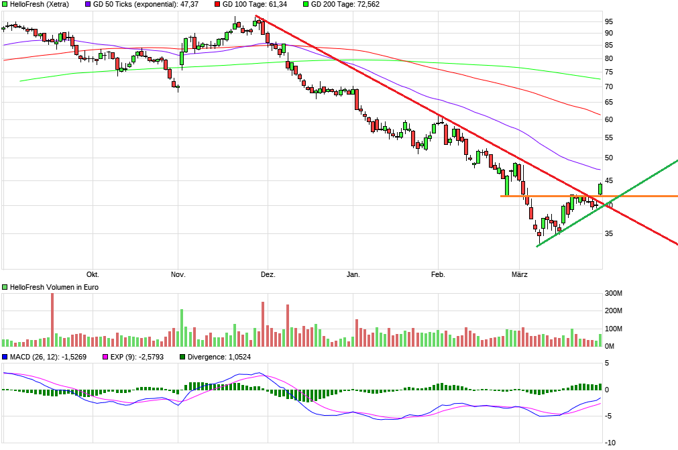Click the 35 price axis value

[x=609, y=233]
